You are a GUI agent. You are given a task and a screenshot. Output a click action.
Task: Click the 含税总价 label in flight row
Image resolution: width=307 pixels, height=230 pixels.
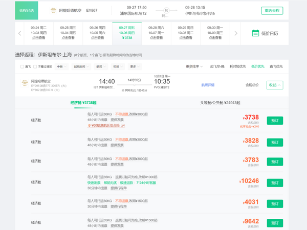(x=252, y=85)
